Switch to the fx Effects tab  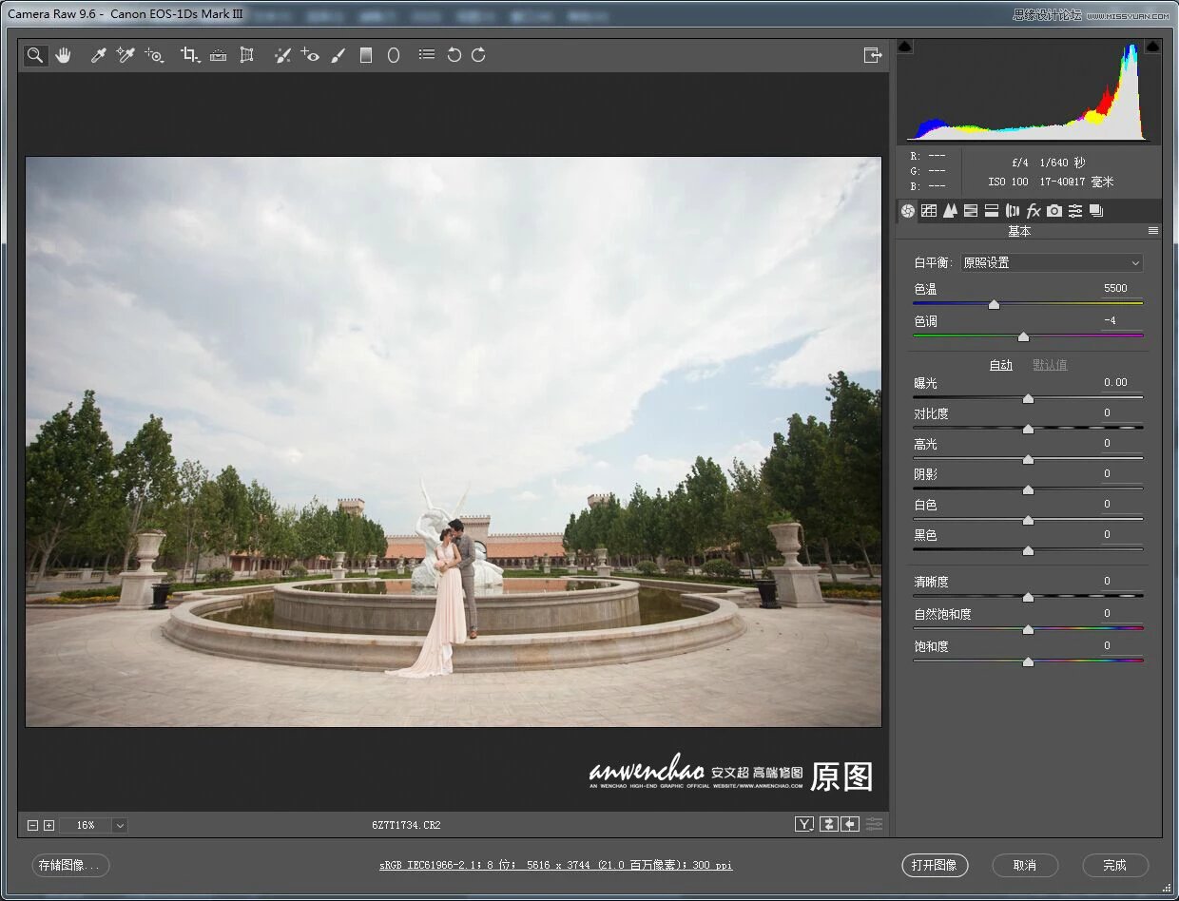[1034, 211]
